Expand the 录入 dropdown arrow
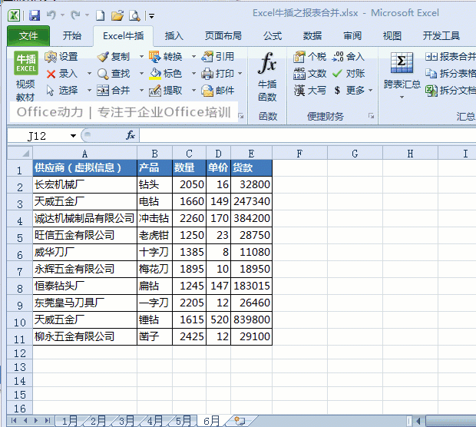 [89, 74]
